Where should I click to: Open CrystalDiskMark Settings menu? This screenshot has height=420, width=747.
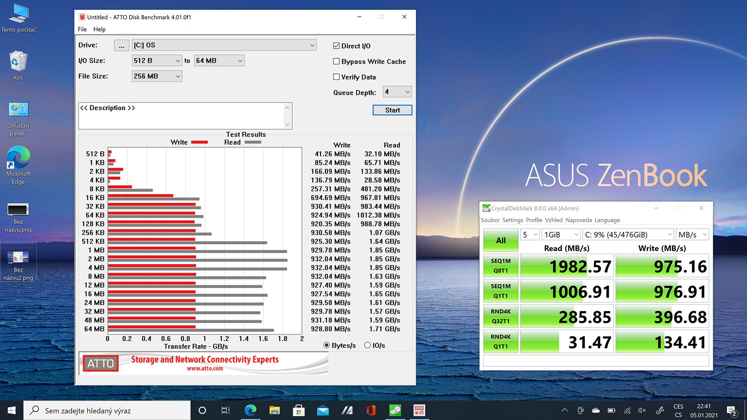pos(513,220)
